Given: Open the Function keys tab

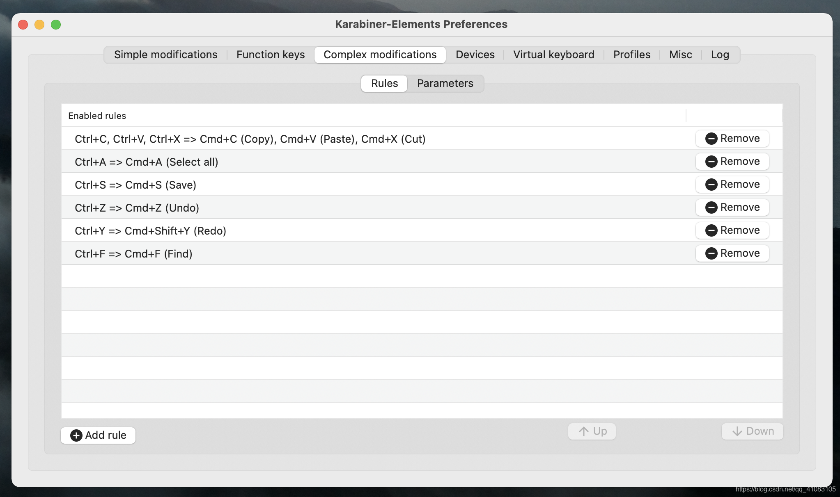Looking at the screenshot, I should [271, 55].
